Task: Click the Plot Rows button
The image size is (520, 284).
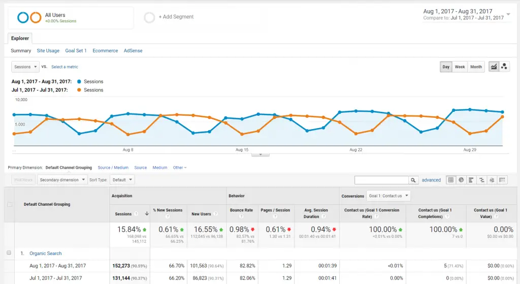Action: tap(23, 180)
